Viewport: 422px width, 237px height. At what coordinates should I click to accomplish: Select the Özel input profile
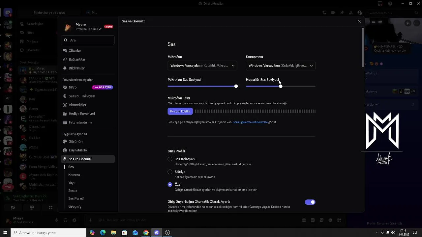170,185
